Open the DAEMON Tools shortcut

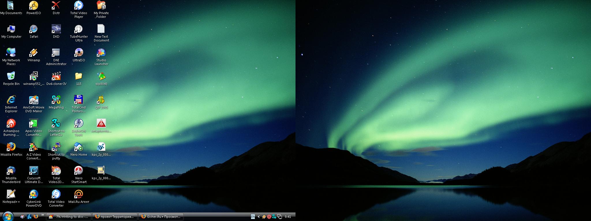click(78, 123)
